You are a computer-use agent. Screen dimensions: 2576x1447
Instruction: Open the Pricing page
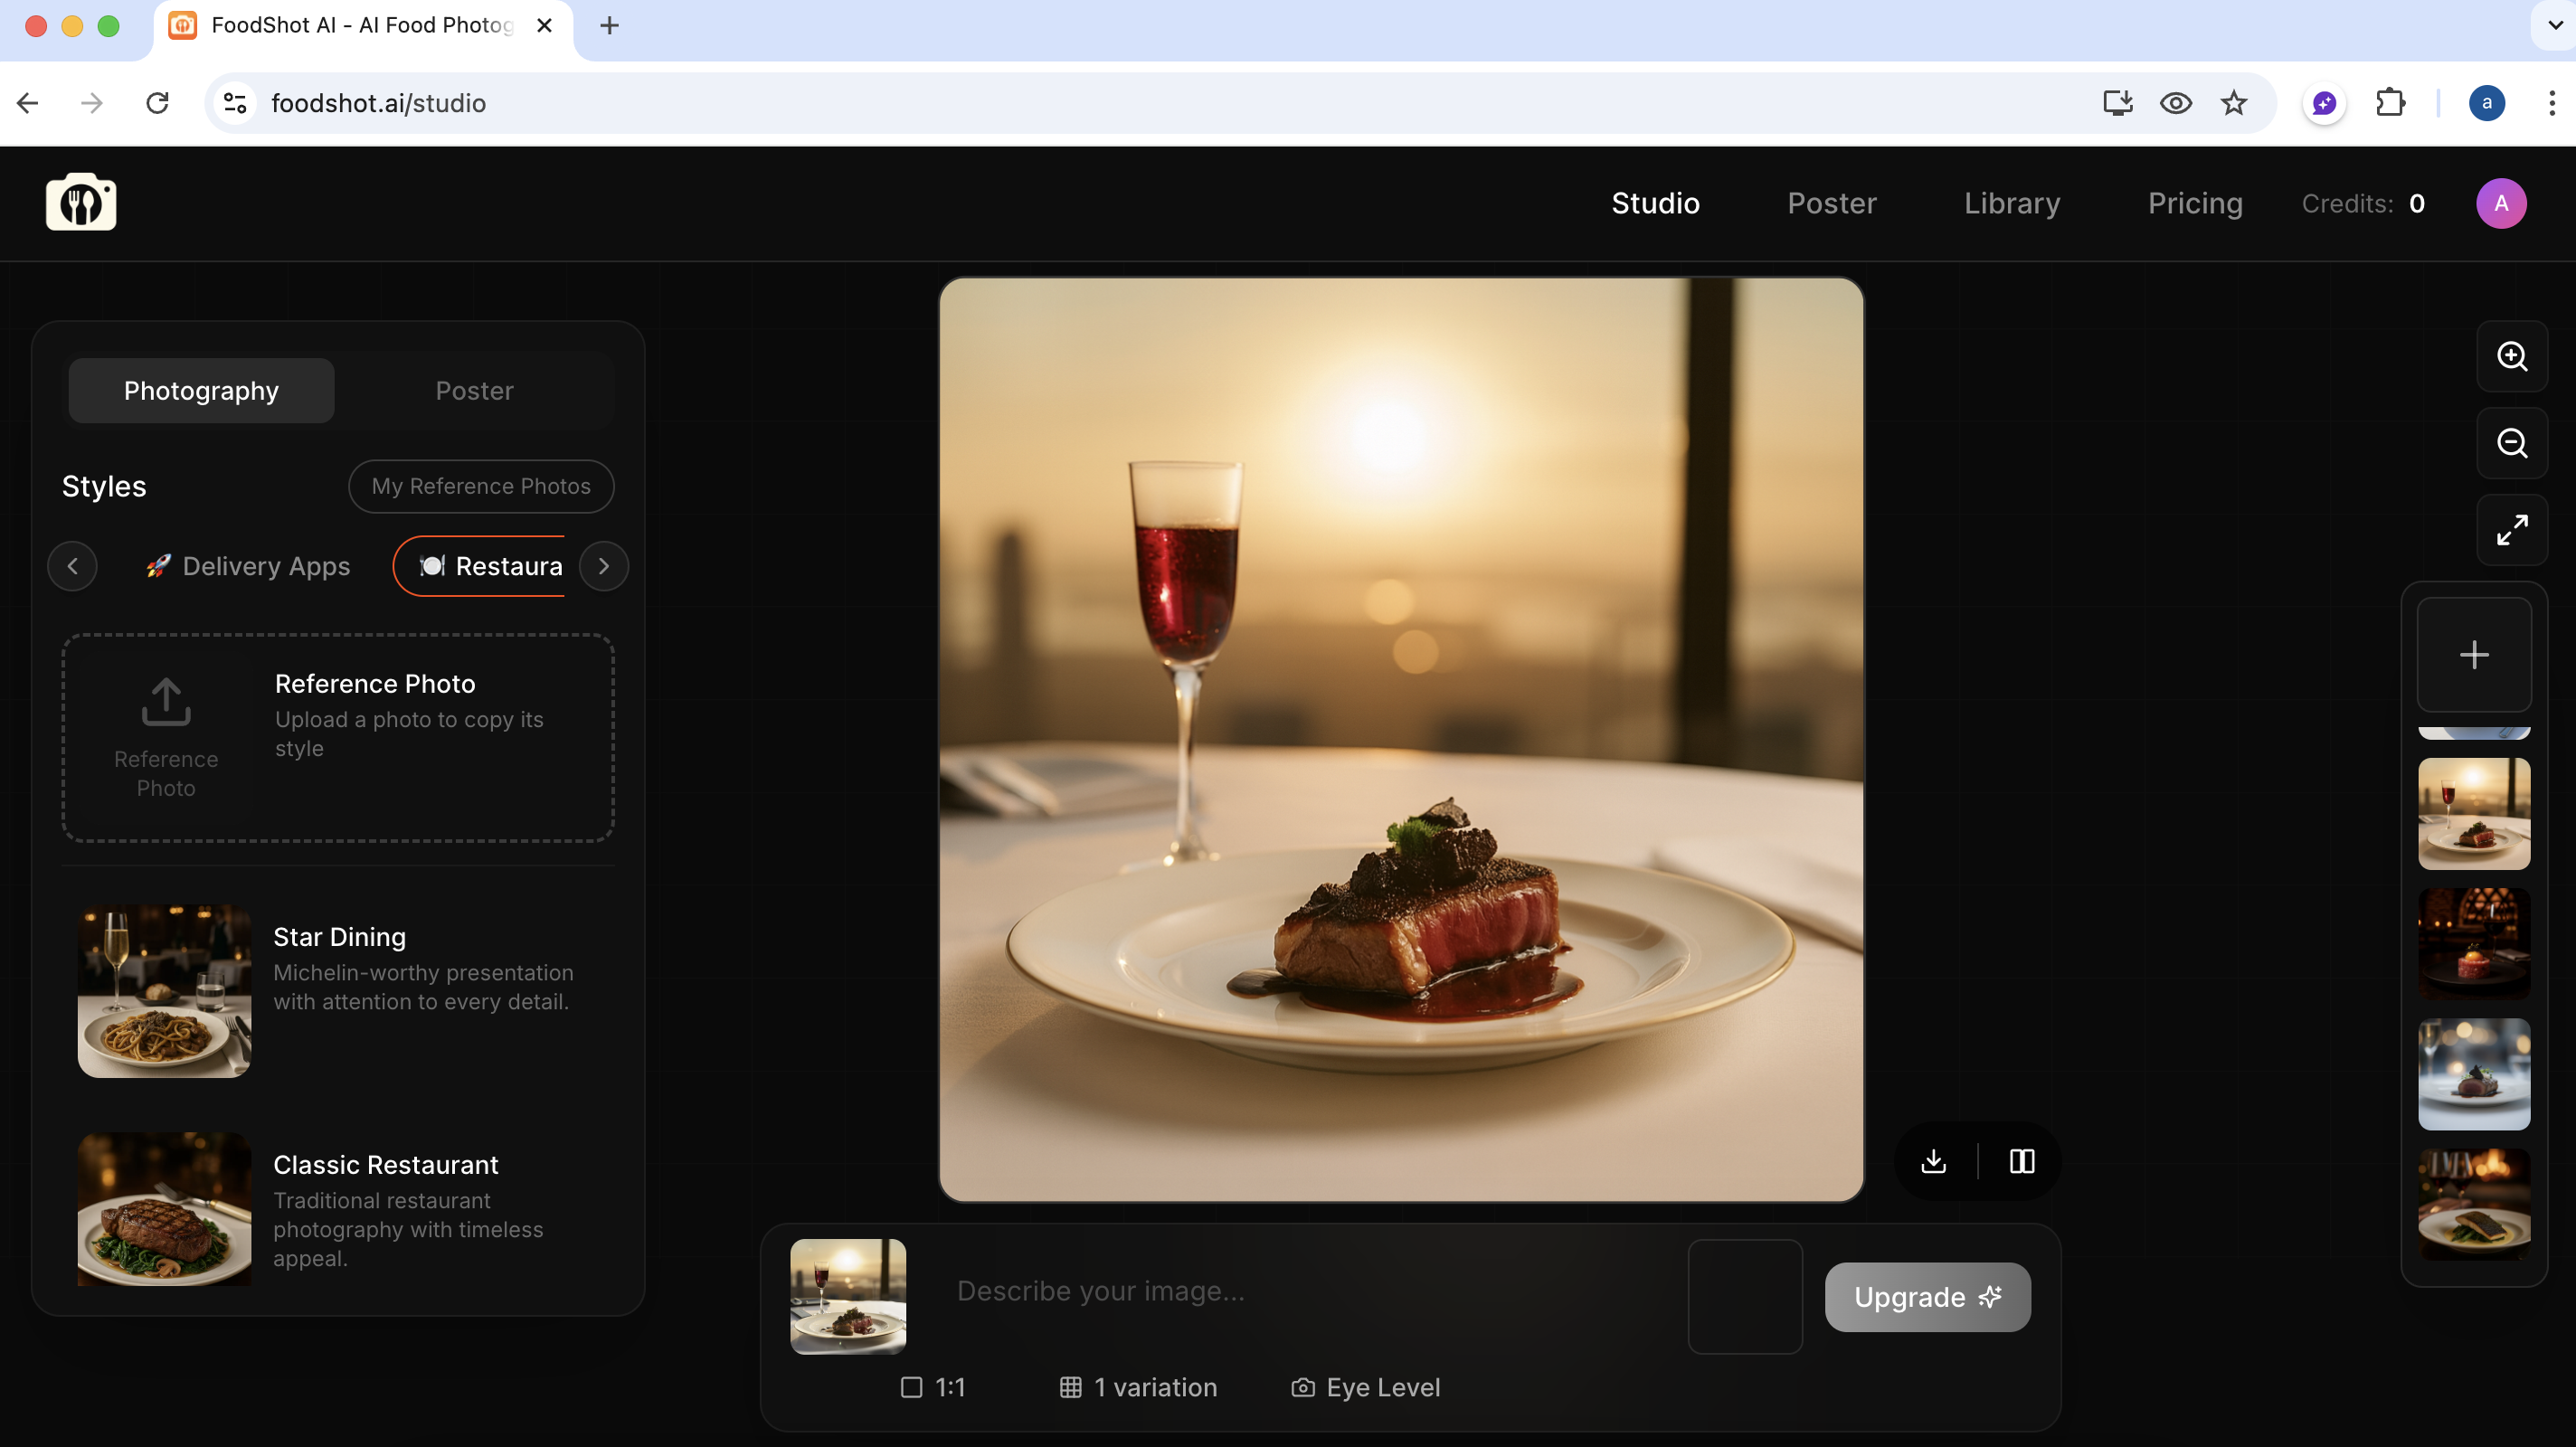click(x=2195, y=203)
